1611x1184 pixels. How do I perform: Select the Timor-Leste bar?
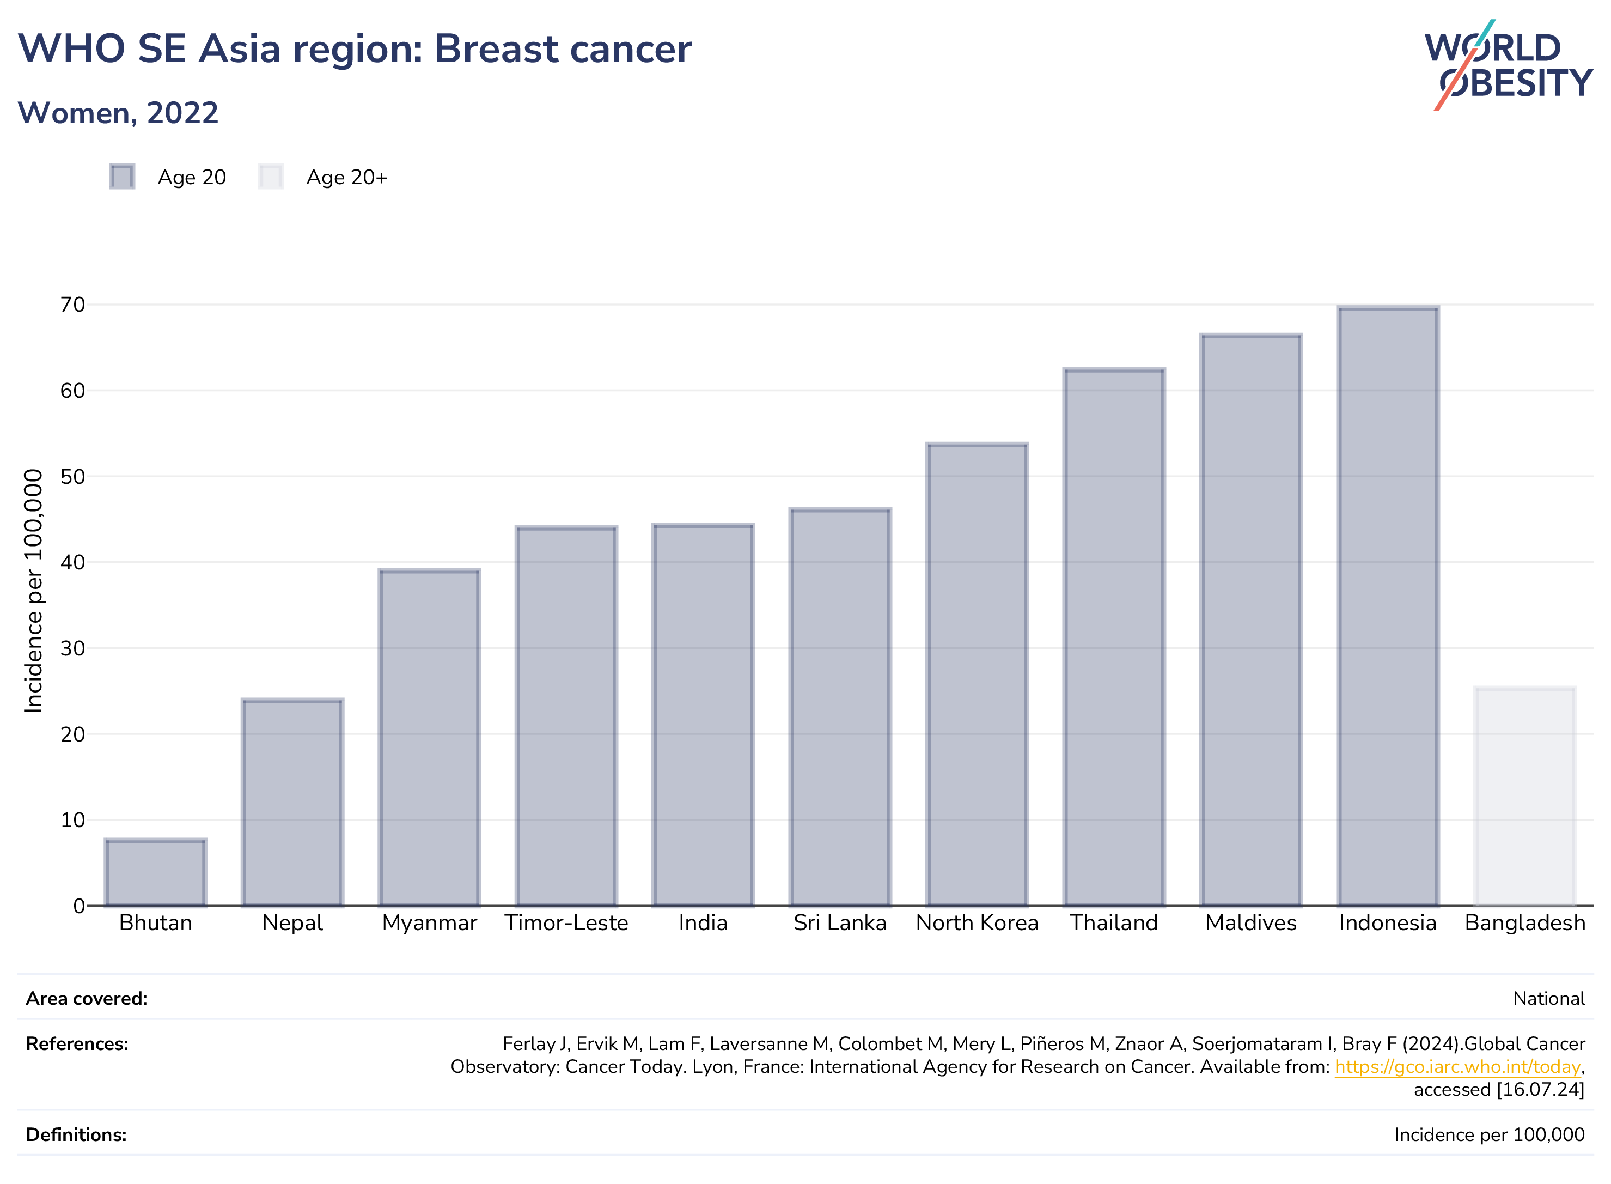pyautogui.click(x=566, y=716)
